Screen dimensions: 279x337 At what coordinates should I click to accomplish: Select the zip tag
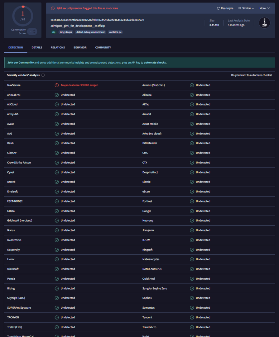tap(54, 32)
